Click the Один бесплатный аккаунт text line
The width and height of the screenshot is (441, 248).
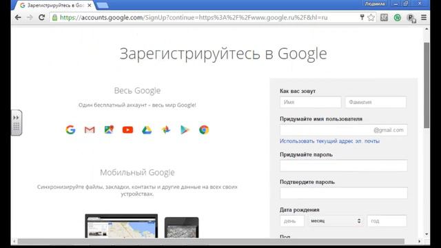point(137,105)
